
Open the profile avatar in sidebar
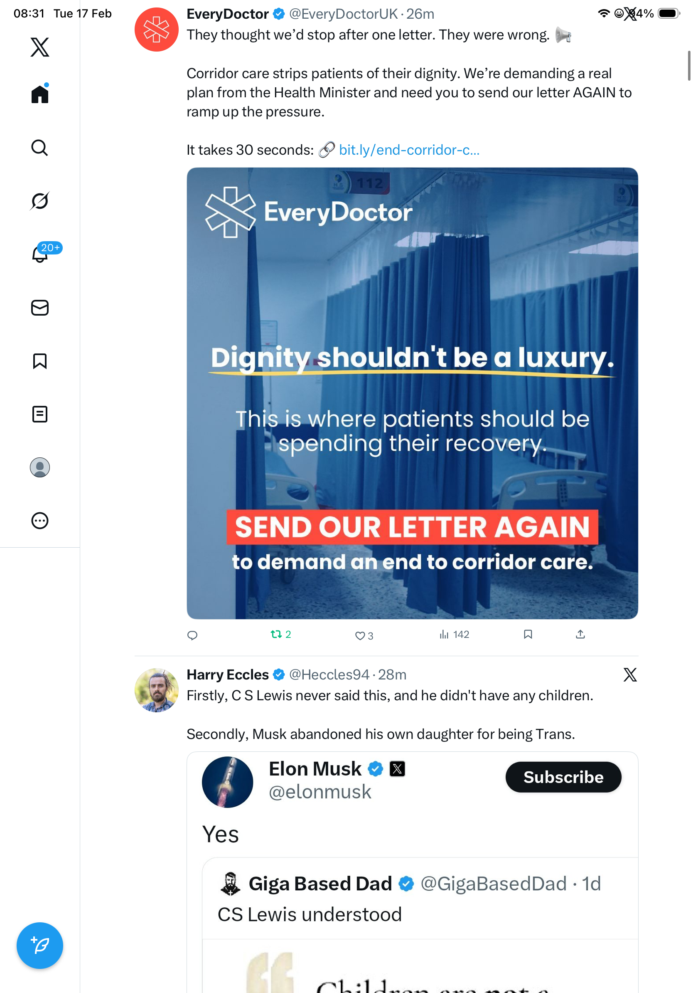point(40,467)
